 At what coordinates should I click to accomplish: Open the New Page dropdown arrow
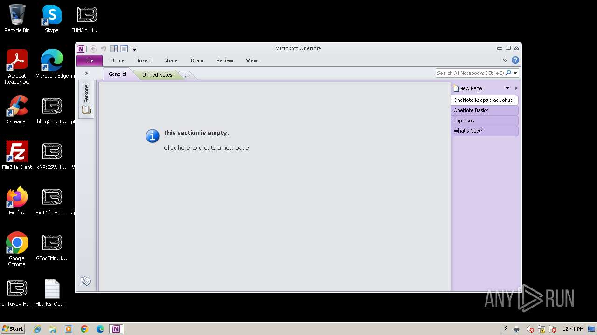[507, 88]
